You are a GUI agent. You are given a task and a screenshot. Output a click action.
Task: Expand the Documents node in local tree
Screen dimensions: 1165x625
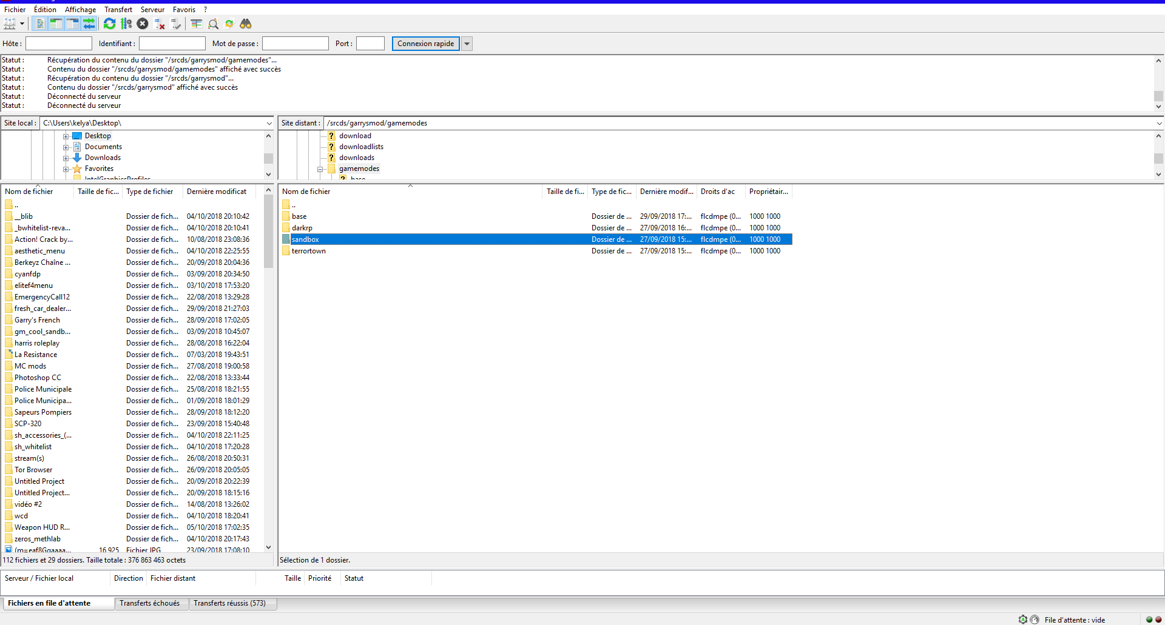pos(66,147)
